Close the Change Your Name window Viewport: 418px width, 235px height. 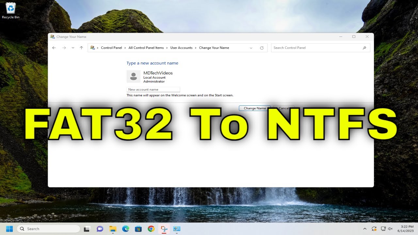click(x=367, y=37)
